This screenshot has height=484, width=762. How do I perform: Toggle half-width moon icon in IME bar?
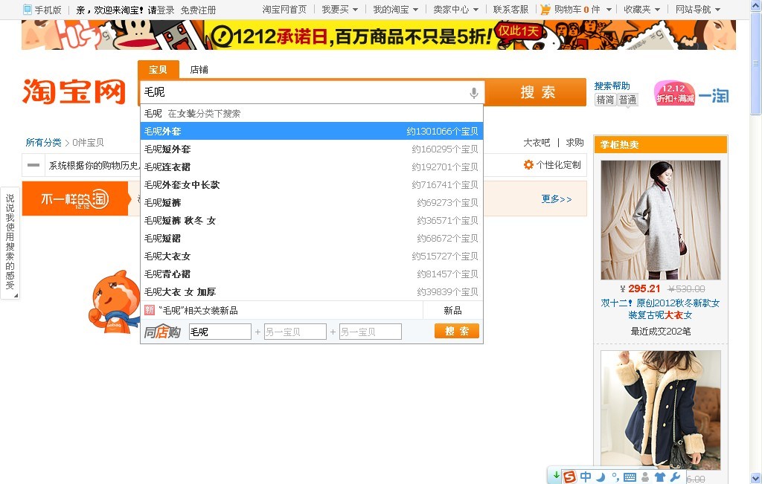coord(601,477)
